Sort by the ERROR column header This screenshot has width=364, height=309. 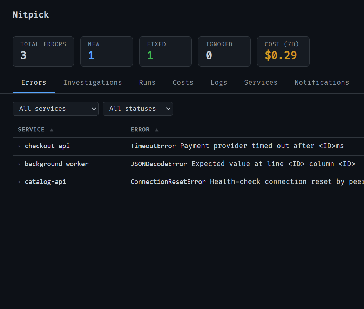click(144, 129)
